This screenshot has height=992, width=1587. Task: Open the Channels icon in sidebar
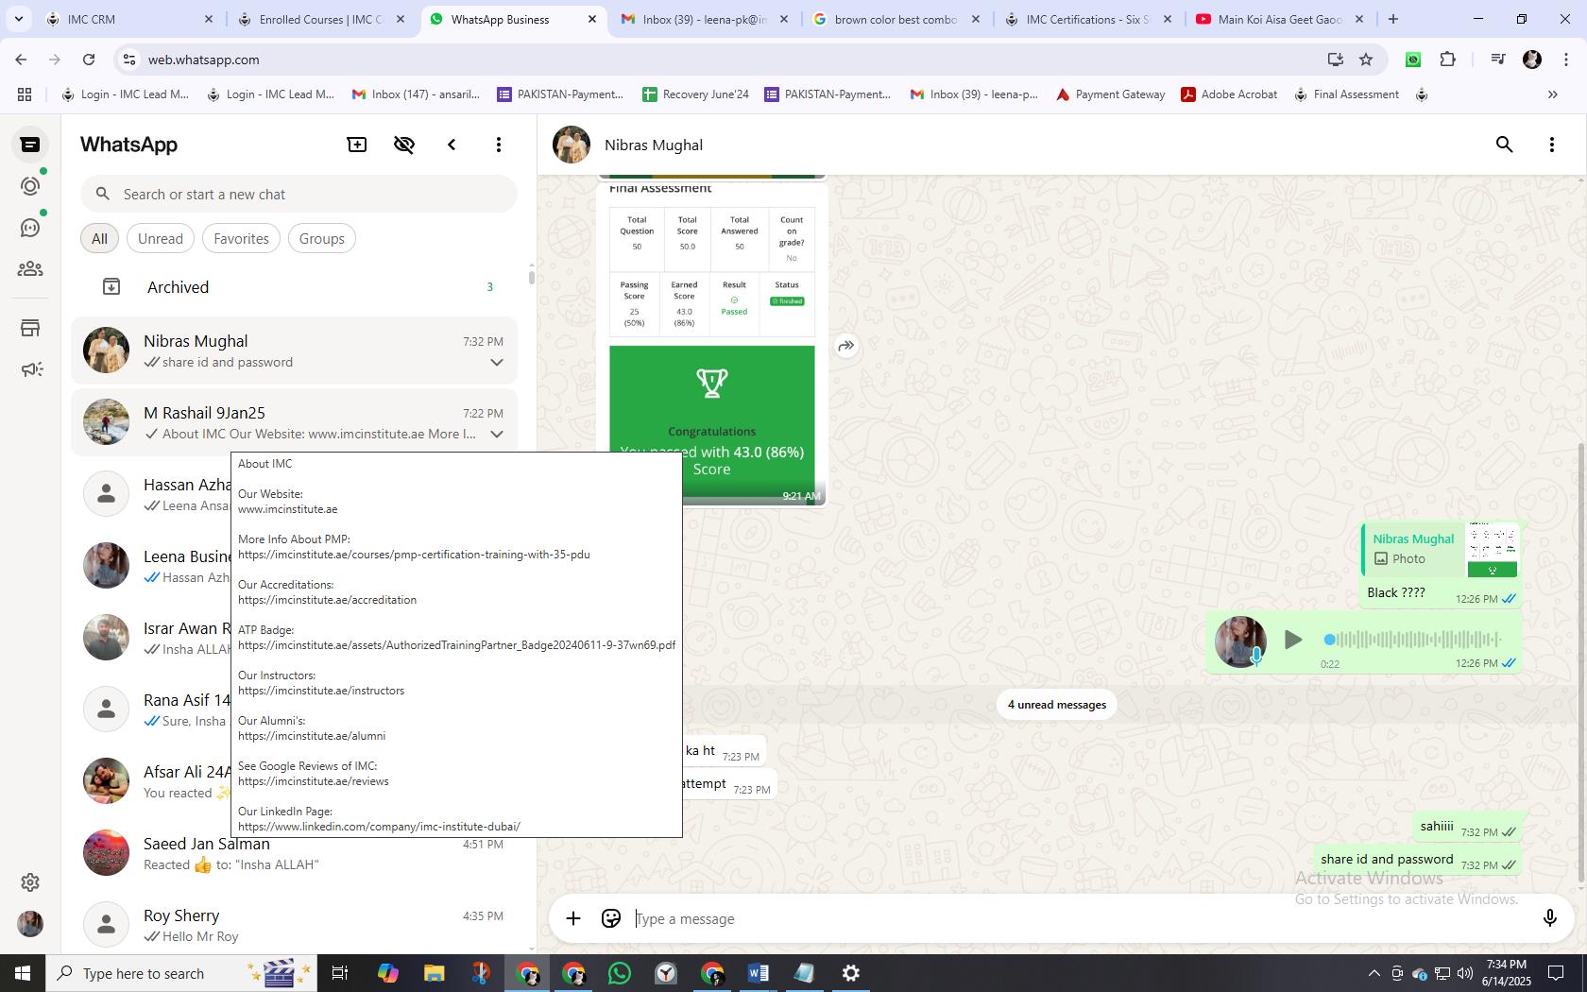30,228
